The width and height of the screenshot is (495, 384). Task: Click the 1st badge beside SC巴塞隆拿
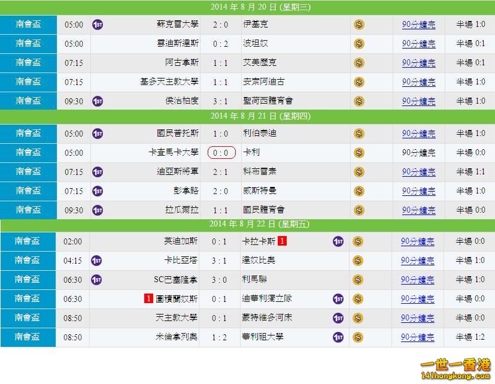[96, 280]
